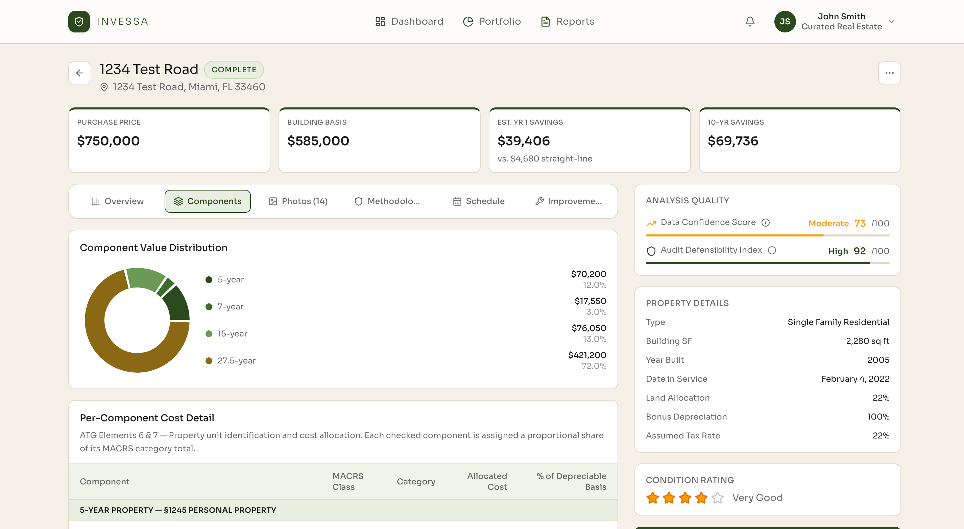Click the $39,406 Est. Yr 1 savings value
964x529 pixels.
click(523, 141)
